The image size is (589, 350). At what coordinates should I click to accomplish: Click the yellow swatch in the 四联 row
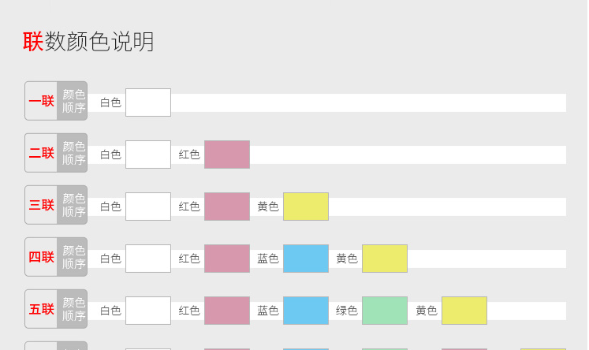tap(385, 259)
